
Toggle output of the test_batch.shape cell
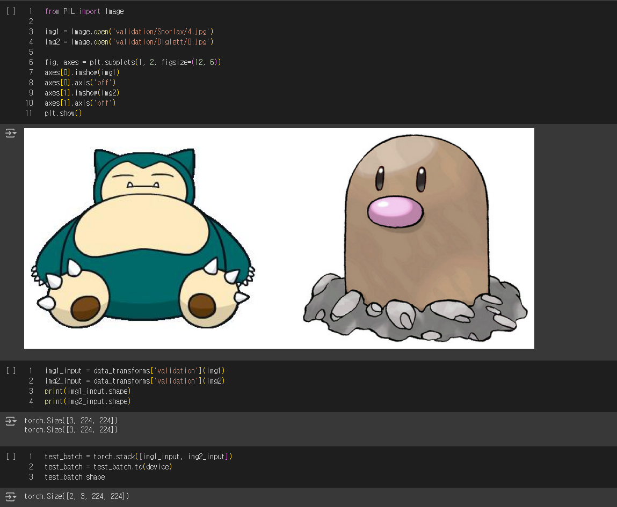tap(11, 496)
